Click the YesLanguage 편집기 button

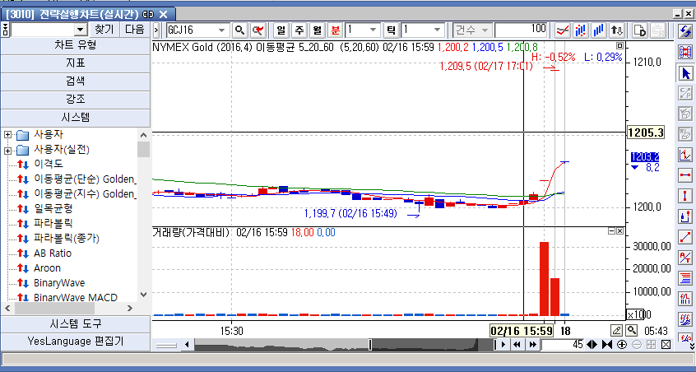coord(75,341)
